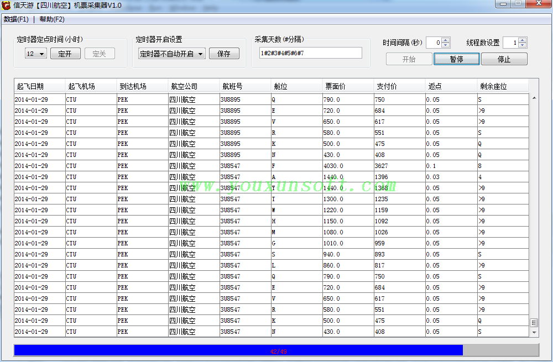The height and width of the screenshot is (362, 553).
Task: Select cabin class A cell
Action: 297,177
